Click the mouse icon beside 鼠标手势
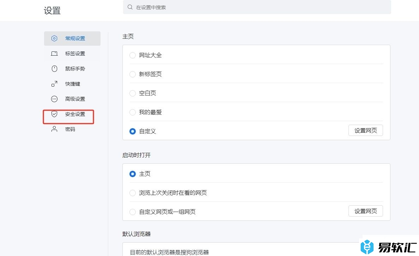The image size is (419, 256). click(54, 69)
